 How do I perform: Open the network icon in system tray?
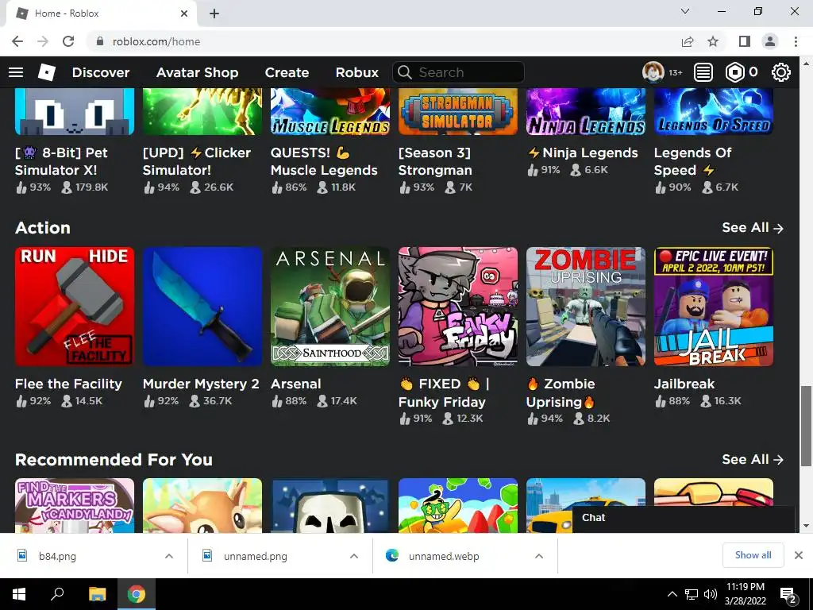coord(692,594)
